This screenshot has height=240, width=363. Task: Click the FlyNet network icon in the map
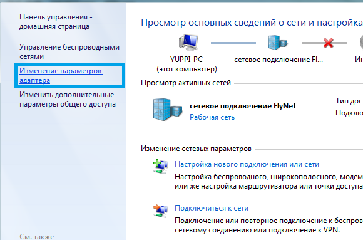tap(278, 43)
